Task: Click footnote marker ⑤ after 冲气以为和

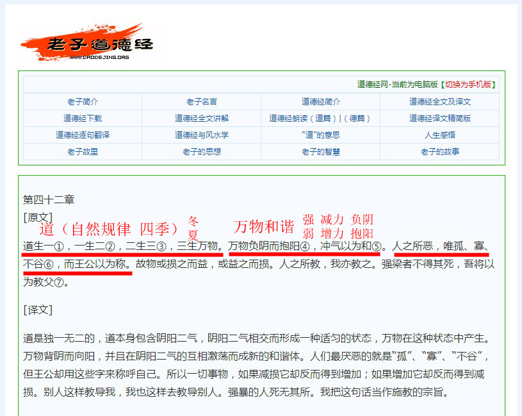Action: pos(377,247)
